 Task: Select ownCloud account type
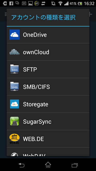[x=48, y=52]
